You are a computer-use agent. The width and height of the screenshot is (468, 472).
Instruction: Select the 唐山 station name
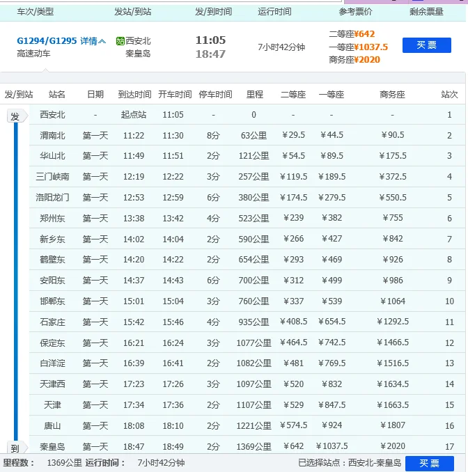(52, 426)
